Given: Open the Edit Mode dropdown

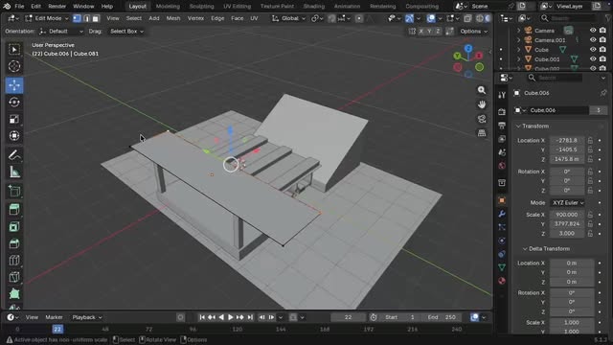Looking at the screenshot, I should coord(47,18).
